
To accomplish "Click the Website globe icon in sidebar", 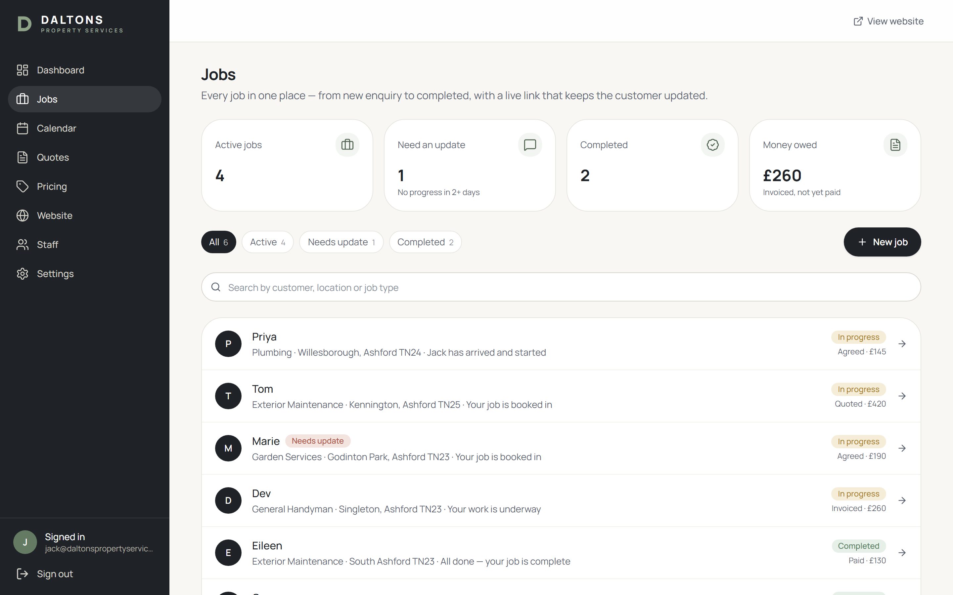I will coord(23,216).
